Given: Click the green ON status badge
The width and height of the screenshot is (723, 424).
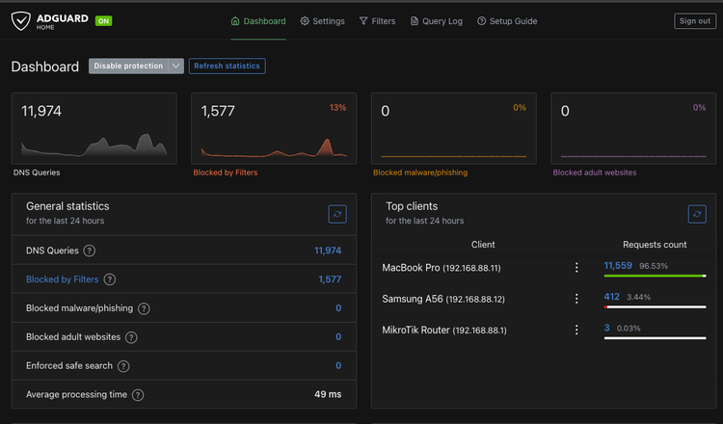Looking at the screenshot, I should pos(104,21).
